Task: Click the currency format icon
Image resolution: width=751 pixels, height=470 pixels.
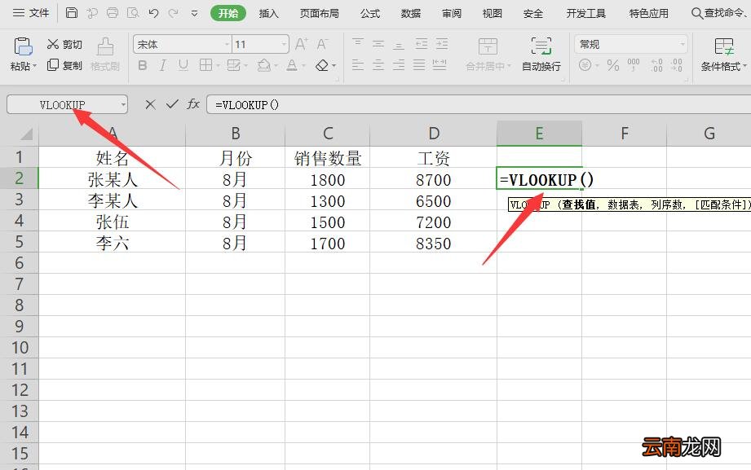Action: pos(585,64)
